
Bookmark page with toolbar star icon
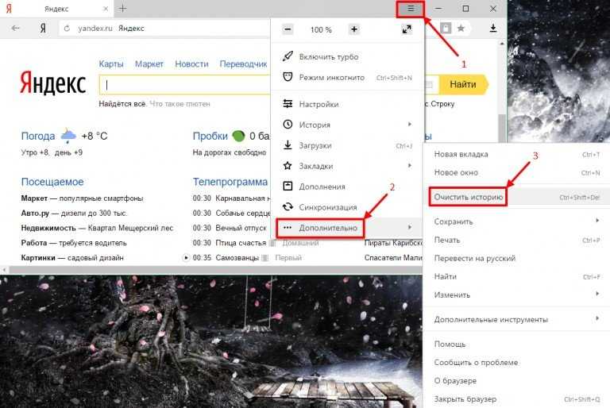click(461, 28)
